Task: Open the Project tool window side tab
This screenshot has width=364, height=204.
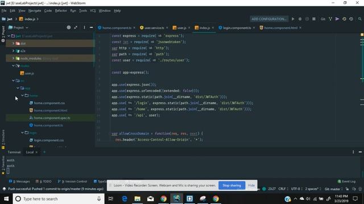Action: [x=3, y=34]
